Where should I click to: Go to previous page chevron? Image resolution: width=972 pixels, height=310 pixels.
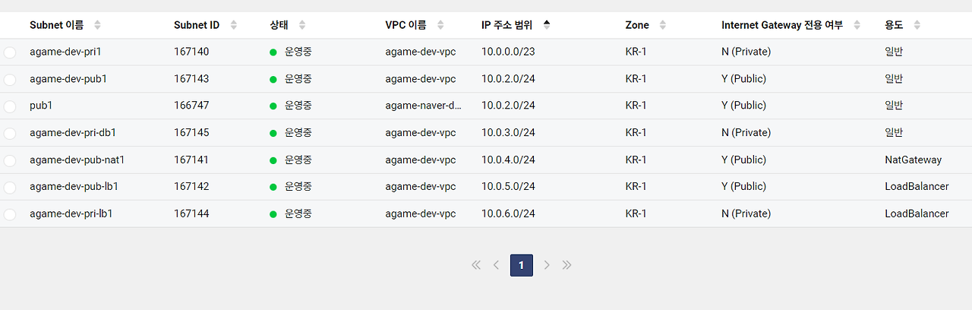[496, 265]
